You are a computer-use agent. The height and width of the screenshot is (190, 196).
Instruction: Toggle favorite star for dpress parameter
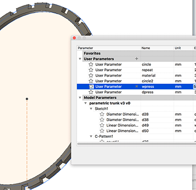pos(91,92)
